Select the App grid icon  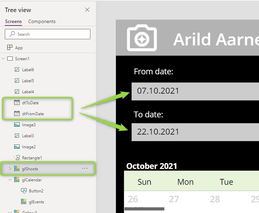click(x=10, y=47)
